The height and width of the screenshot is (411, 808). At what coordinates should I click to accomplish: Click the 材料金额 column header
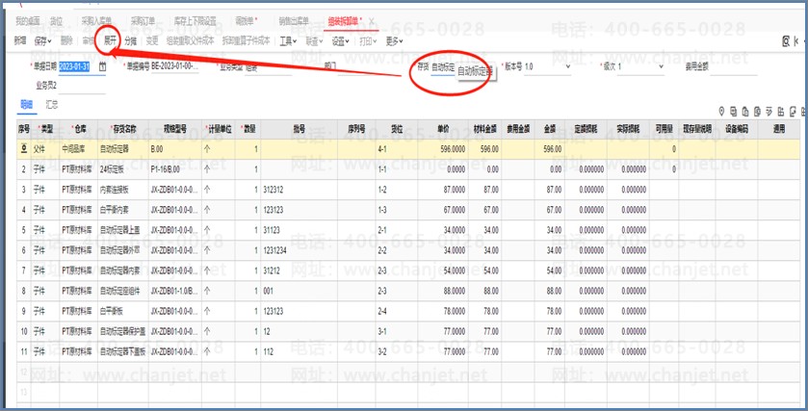(485, 129)
